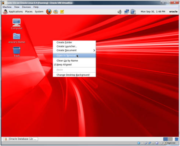Image resolution: width=180 pixels, height=146 pixels.
Task: Open the oracle user menu
Action: [173, 12]
